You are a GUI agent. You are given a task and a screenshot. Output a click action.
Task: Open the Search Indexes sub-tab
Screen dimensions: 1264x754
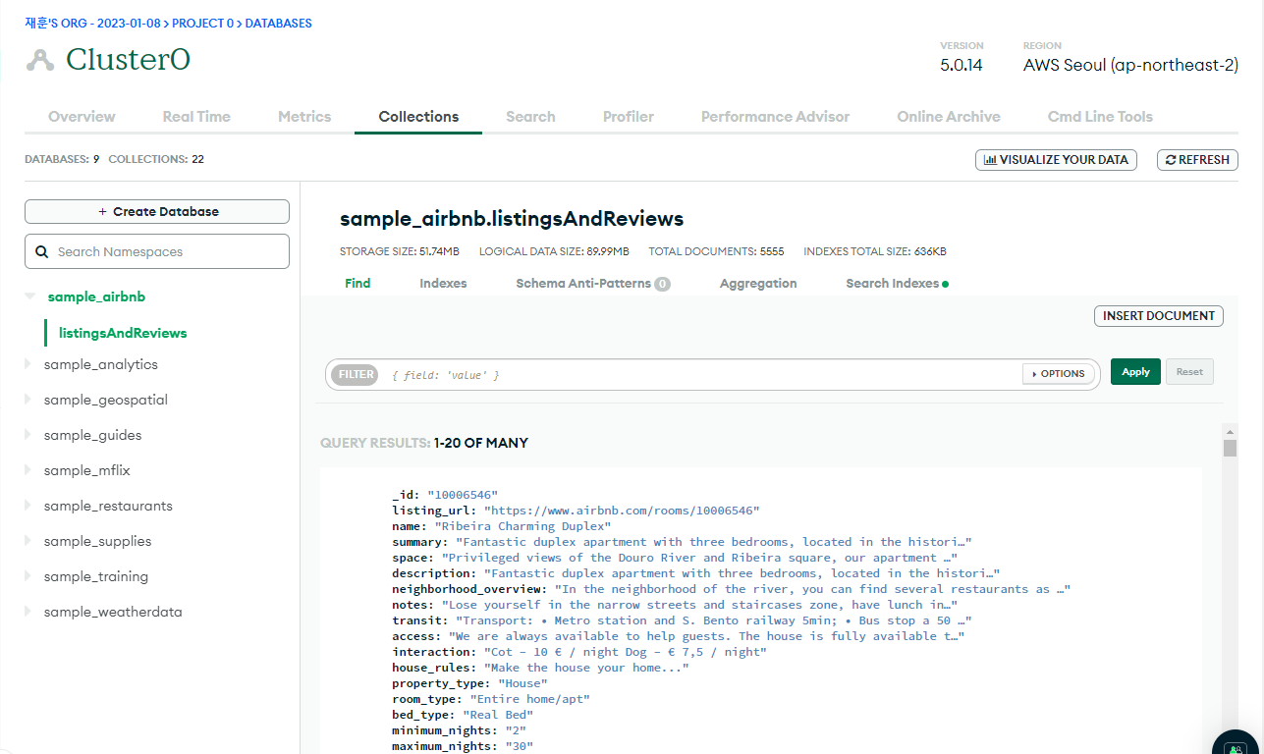[x=897, y=283]
